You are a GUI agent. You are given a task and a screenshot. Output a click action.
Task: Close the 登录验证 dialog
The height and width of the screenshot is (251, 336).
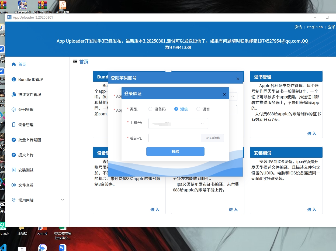224,94
